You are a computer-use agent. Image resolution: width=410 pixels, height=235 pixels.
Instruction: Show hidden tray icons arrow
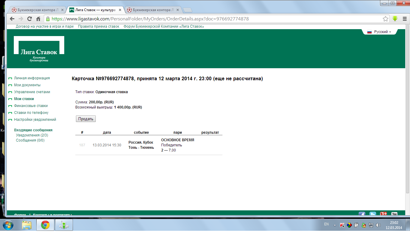335,225
